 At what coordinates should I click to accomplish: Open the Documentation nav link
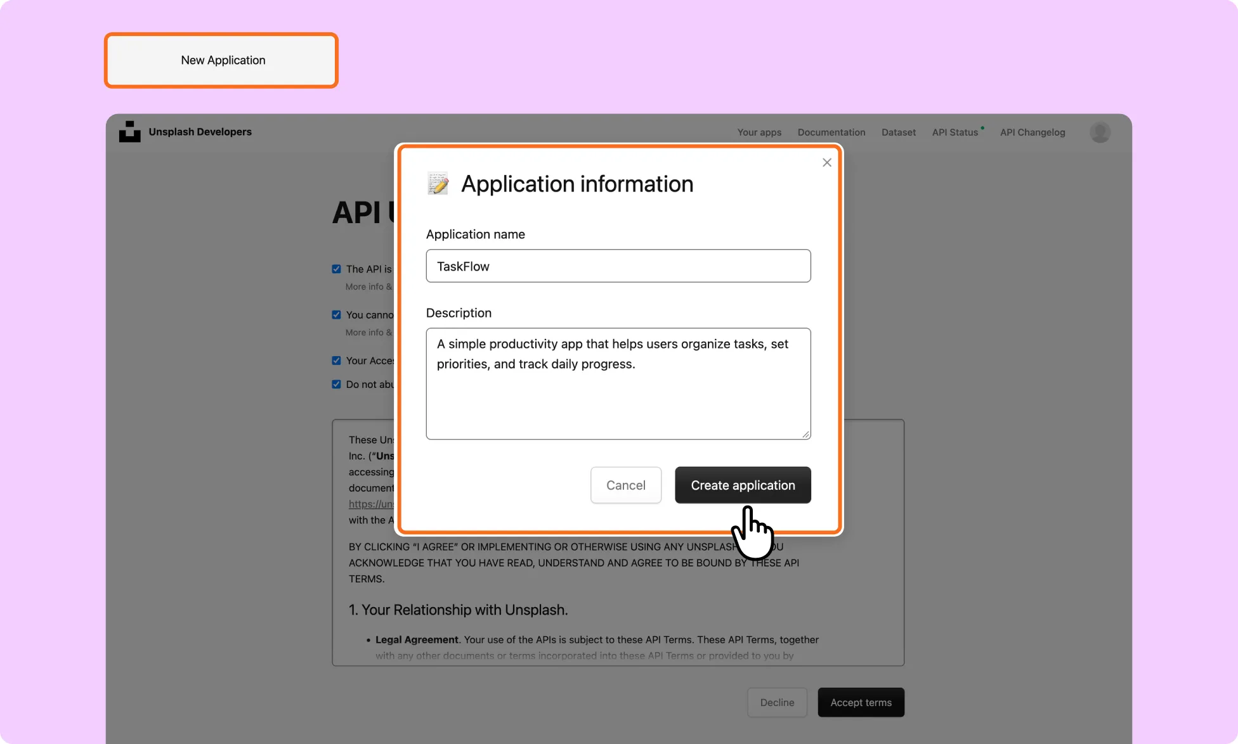tap(831, 132)
